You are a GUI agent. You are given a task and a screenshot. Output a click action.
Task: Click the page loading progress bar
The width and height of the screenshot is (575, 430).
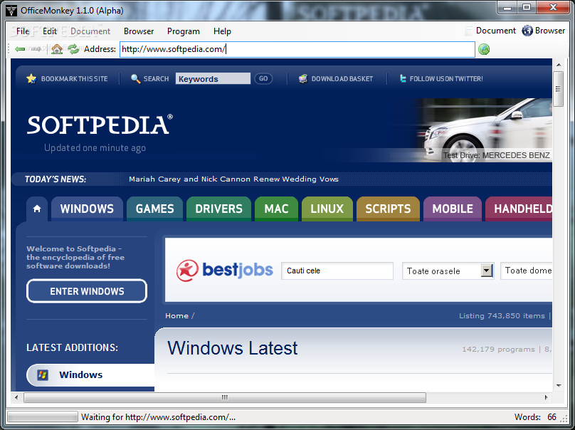point(43,416)
